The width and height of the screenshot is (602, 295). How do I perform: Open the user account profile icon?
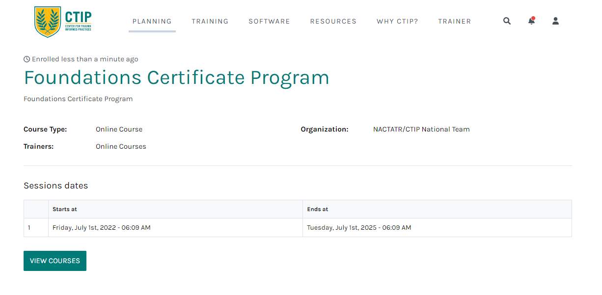click(555, 21)
